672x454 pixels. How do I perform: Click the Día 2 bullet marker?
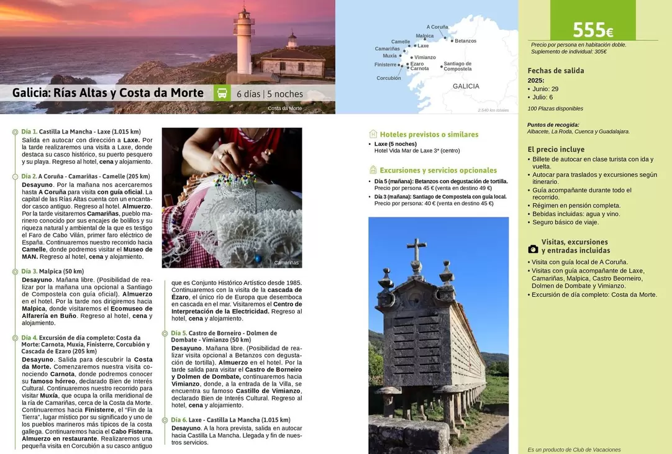[15, 176]
